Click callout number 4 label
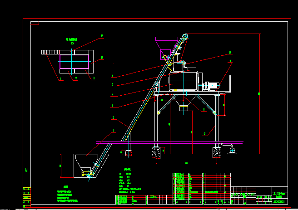Viewport: 298px width, 210px height. coord(113,94)
